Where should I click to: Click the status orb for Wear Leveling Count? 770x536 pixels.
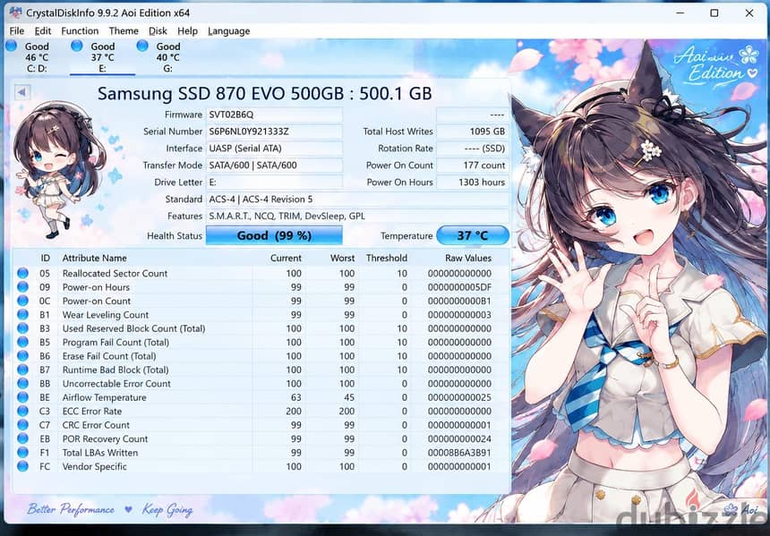tap(22, 314)
